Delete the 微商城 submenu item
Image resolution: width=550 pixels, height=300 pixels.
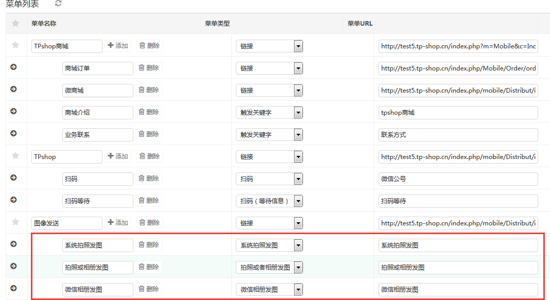pos(149,90)
